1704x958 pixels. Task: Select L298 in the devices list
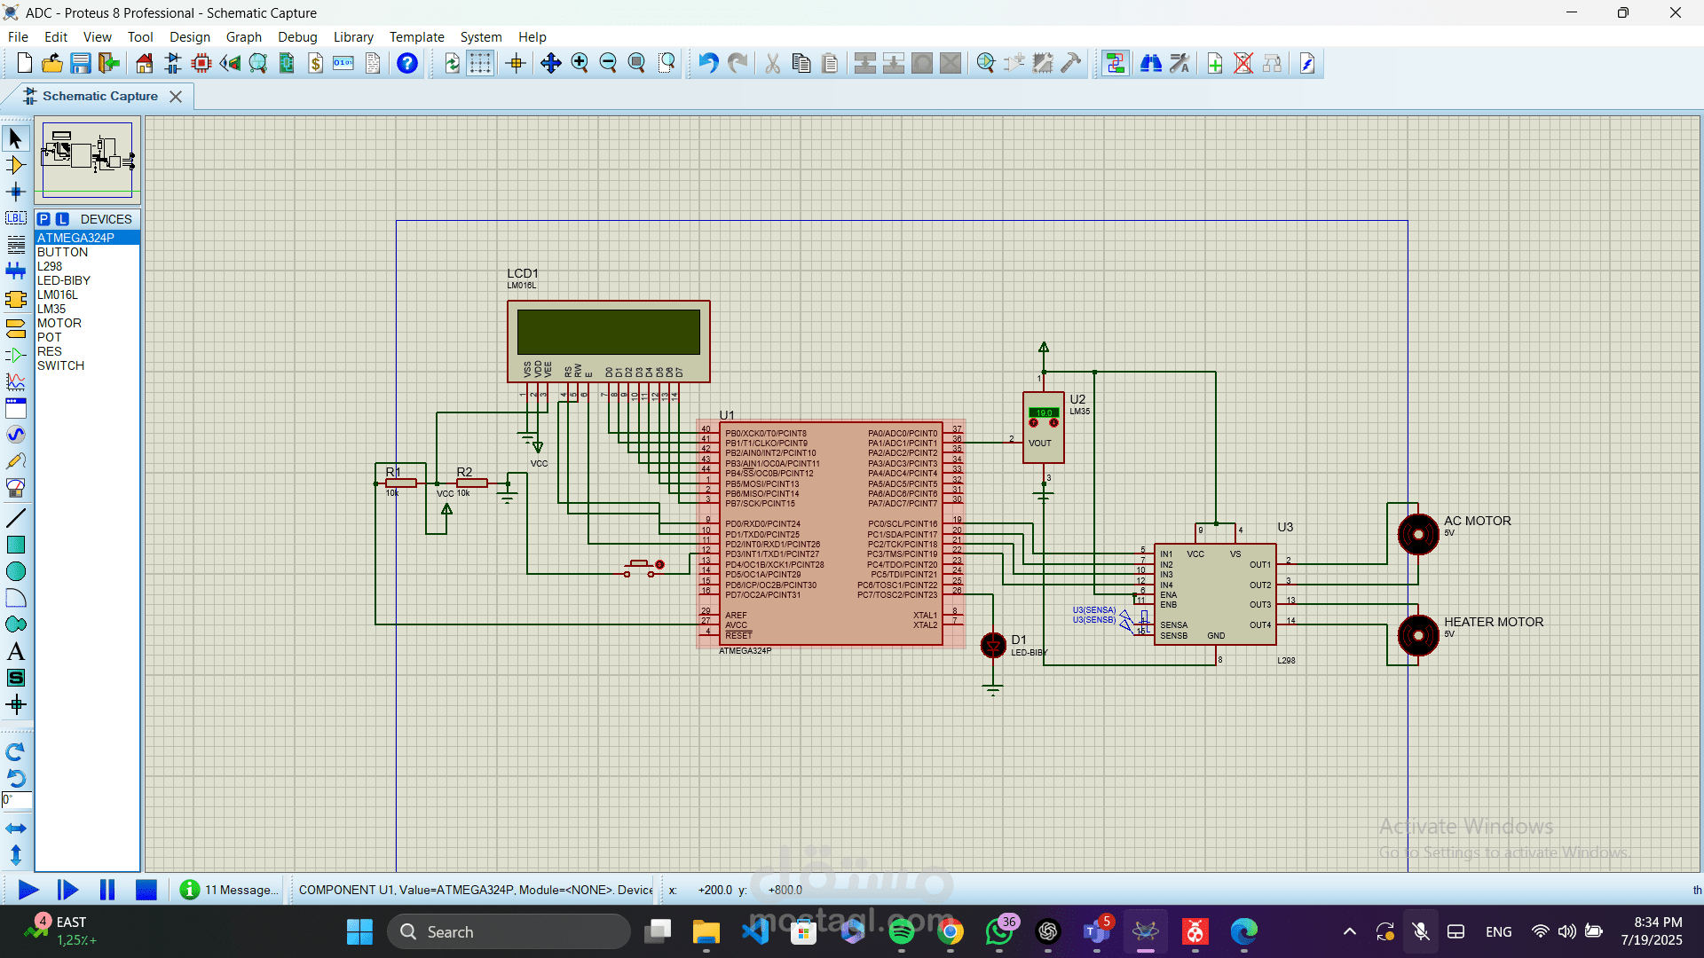(87, 266)
